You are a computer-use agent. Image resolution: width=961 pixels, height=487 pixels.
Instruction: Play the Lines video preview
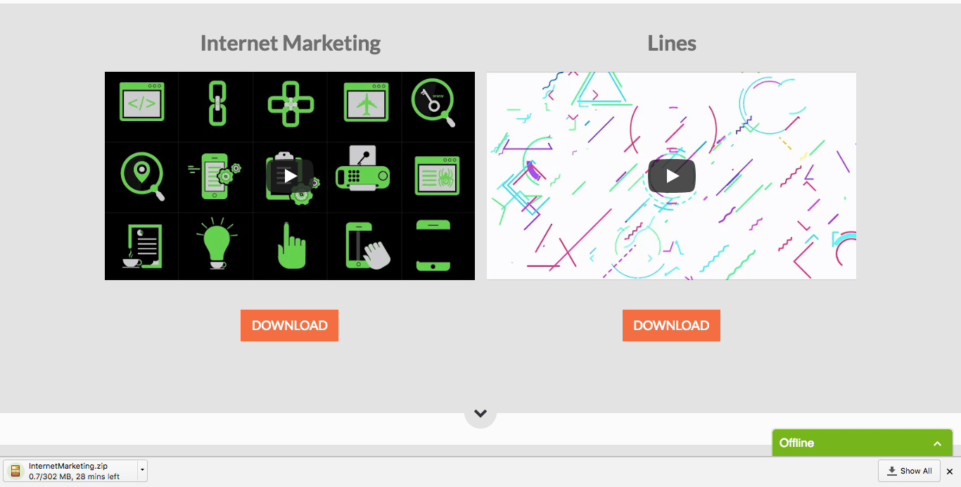672,176
